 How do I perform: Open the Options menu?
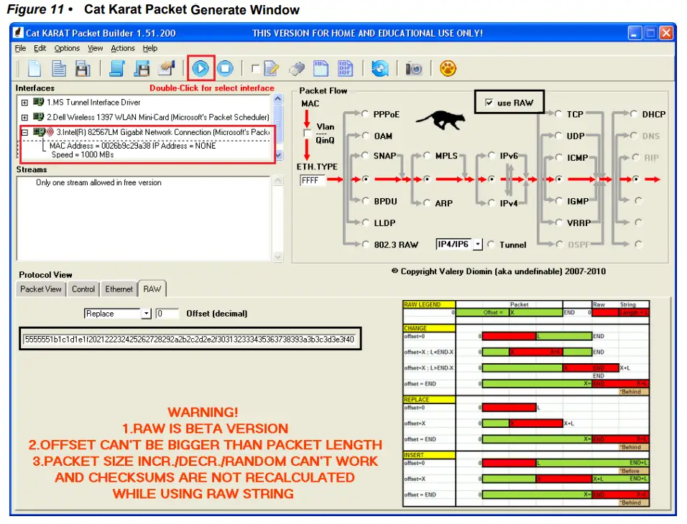tap(66, 48)
